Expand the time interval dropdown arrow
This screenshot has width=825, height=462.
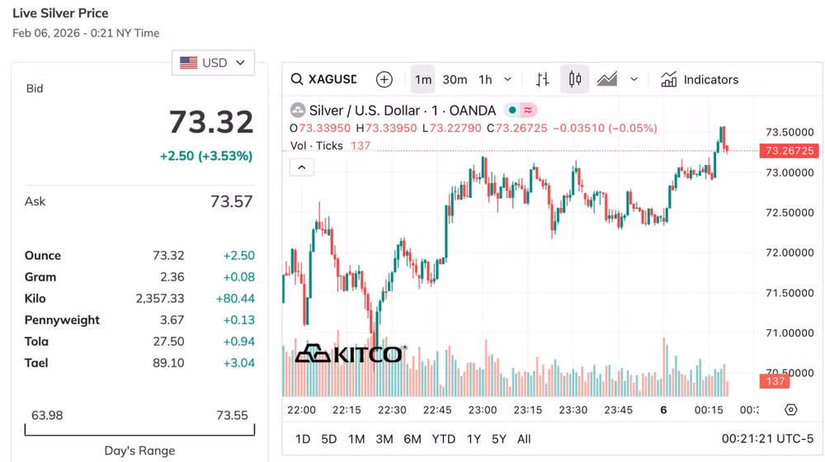tap(507, 80)
